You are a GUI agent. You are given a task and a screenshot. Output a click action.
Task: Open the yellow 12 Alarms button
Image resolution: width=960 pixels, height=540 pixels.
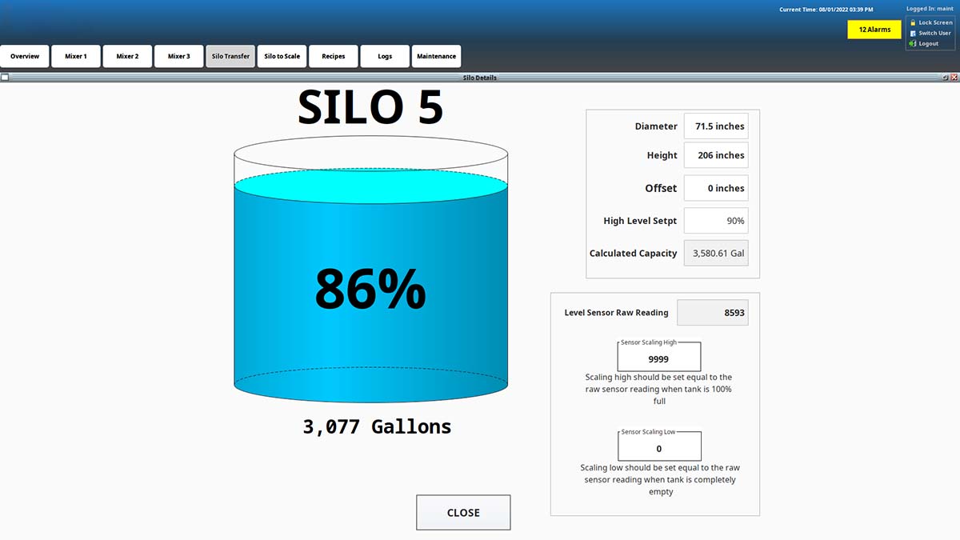(874, 30)
